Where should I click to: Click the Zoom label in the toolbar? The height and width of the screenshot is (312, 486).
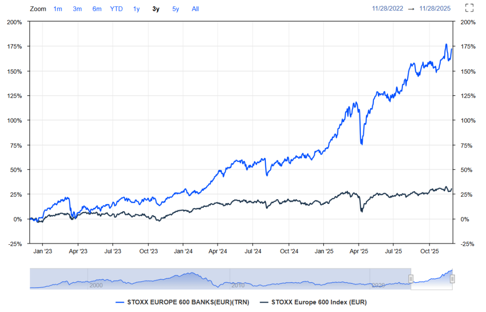[x=38, y=9]
